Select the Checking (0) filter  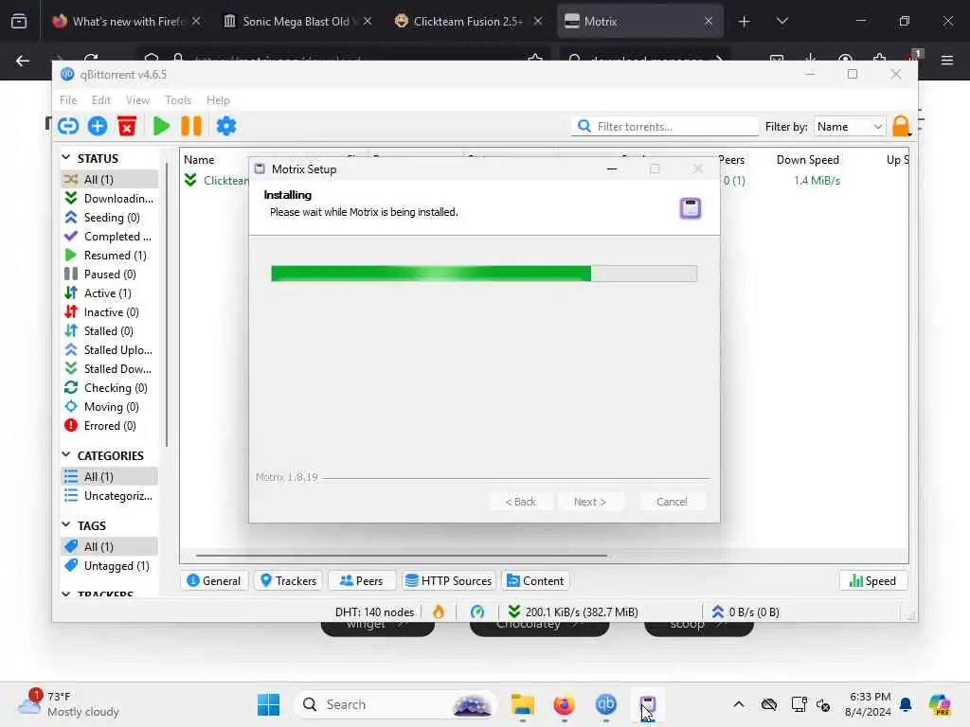(x=110, y=388)
